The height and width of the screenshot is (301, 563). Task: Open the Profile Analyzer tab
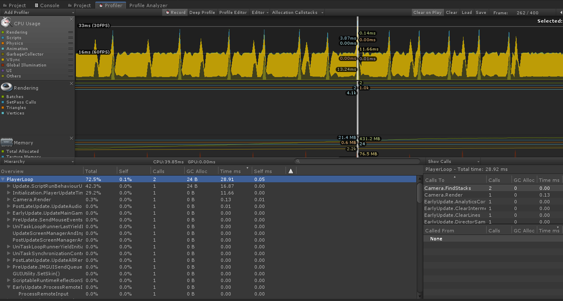click(148, 5)
